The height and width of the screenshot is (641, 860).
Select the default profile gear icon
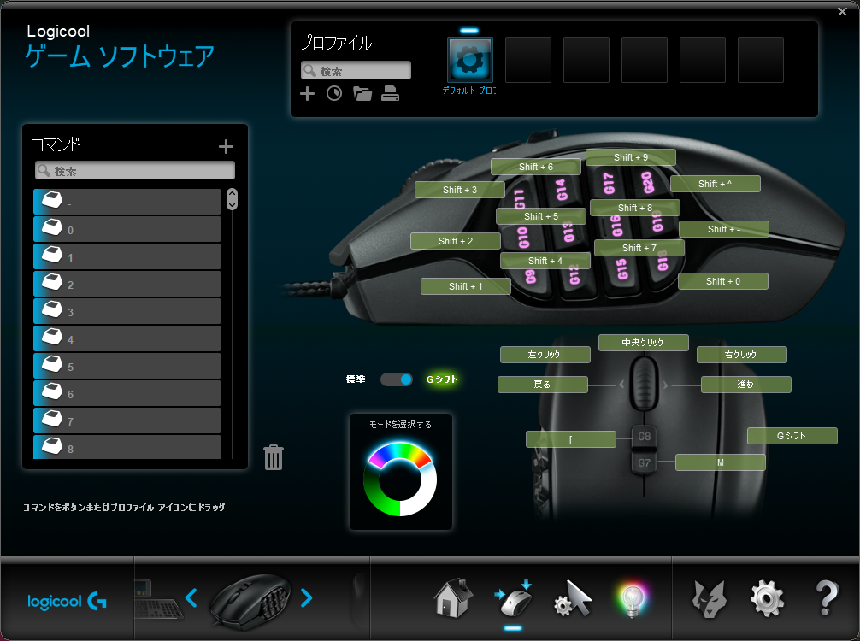(470, 60)
